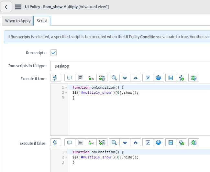The width and height of the screenshot is (210, 172).
Task: Click the Run scripts in UI type label
Action: click(x=27, y=66)
